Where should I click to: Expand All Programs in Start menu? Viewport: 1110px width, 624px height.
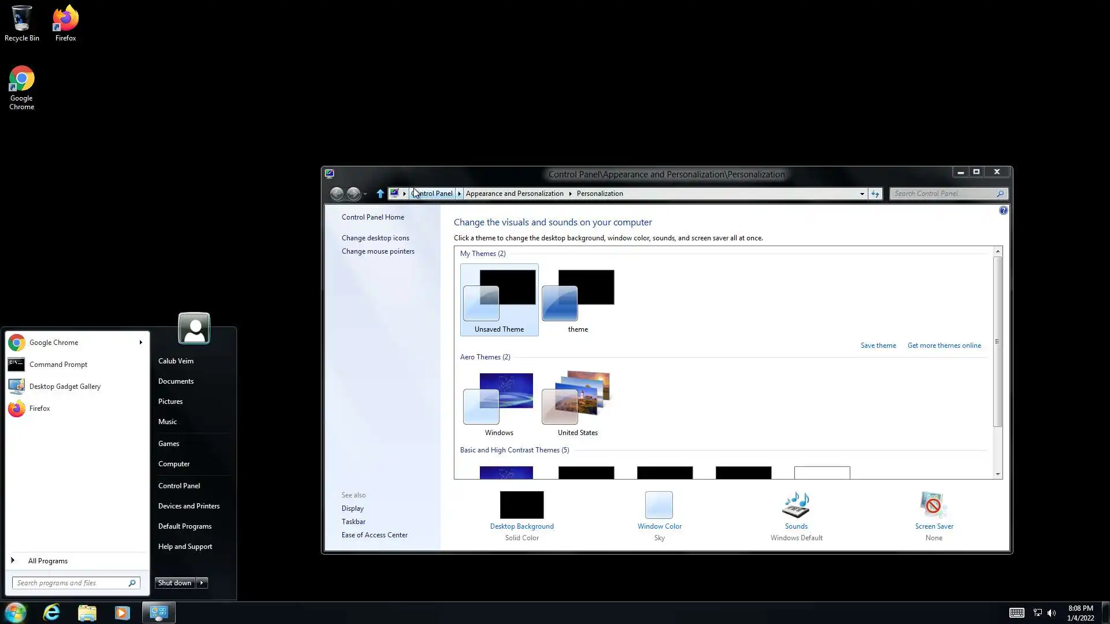(47, 561)
